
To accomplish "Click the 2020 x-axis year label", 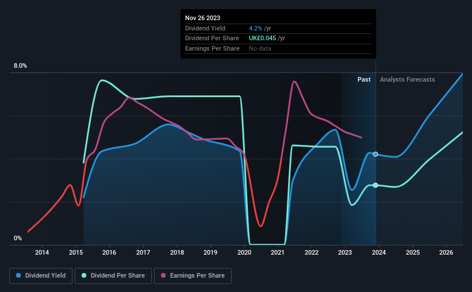I will (x=244, y=252).
